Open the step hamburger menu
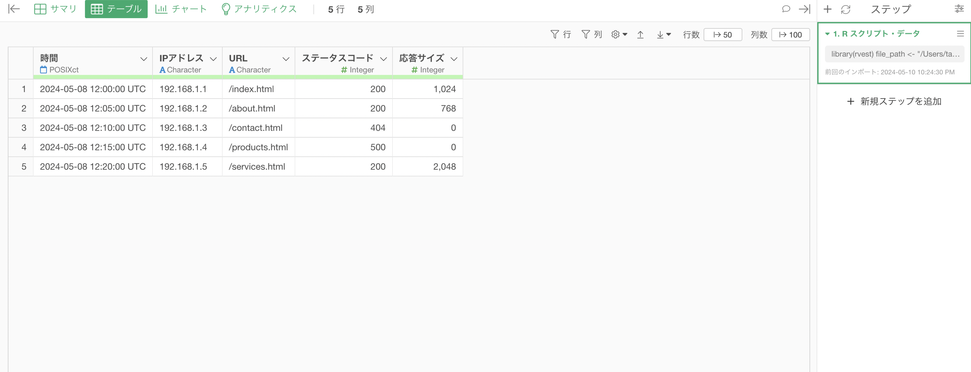This screenshot has width=971, height=372. 960,34
